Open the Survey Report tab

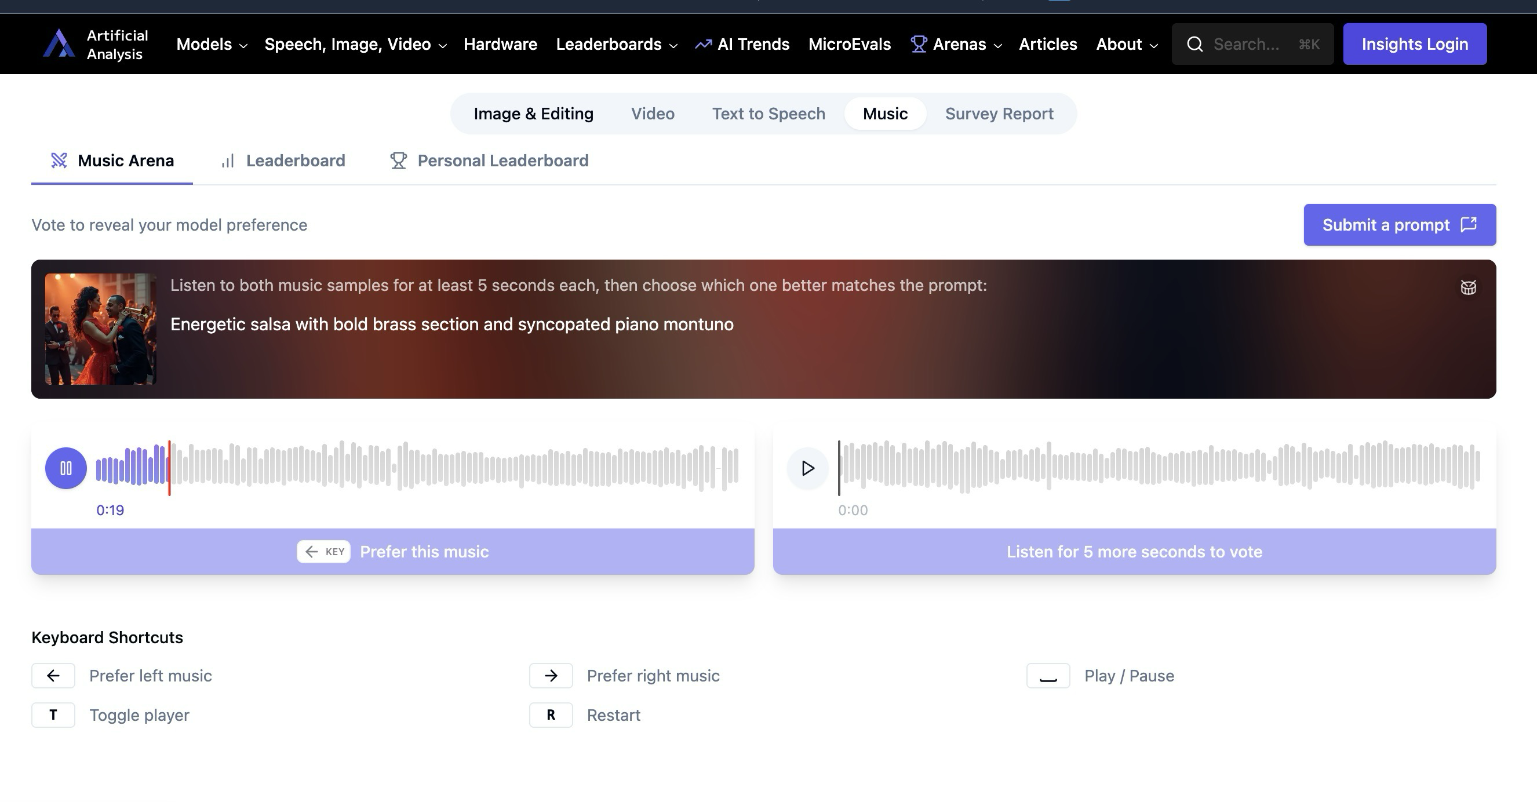(999, 114)
